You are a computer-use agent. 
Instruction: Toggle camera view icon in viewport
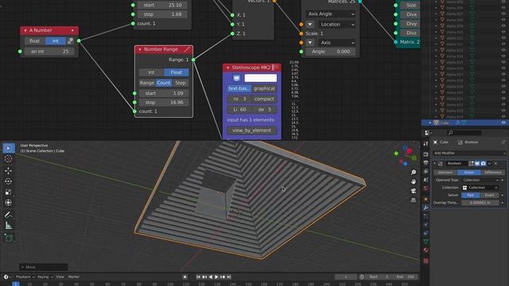[414, 191]
